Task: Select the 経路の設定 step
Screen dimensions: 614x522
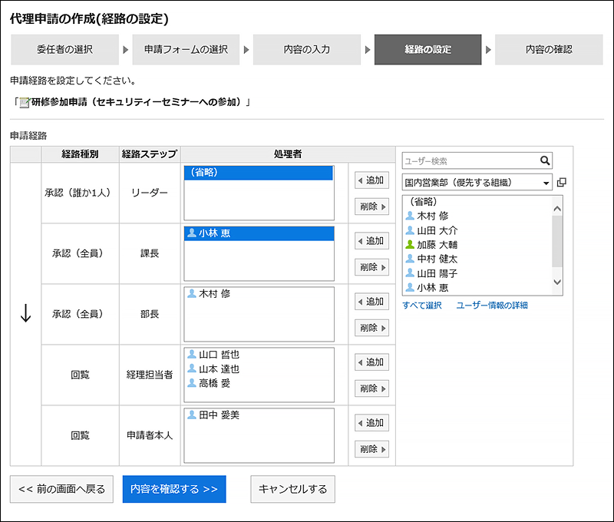Action: [x=428, y=50]
